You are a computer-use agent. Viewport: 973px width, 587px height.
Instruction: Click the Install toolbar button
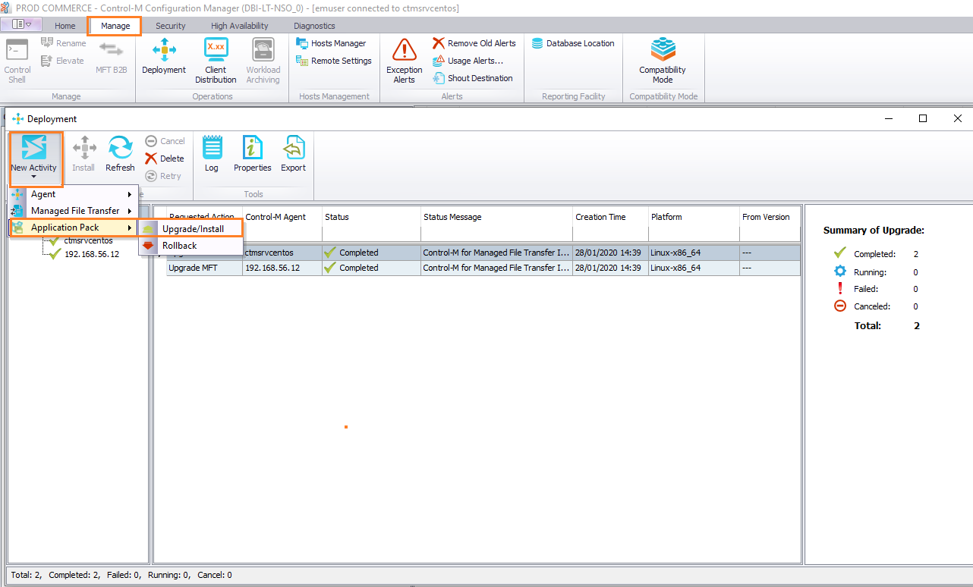(83, 154)
